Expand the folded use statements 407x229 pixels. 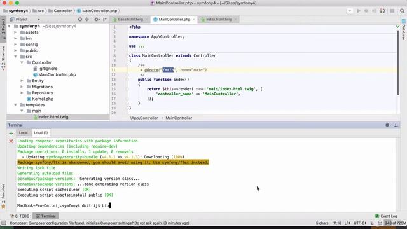pos(141,46)
